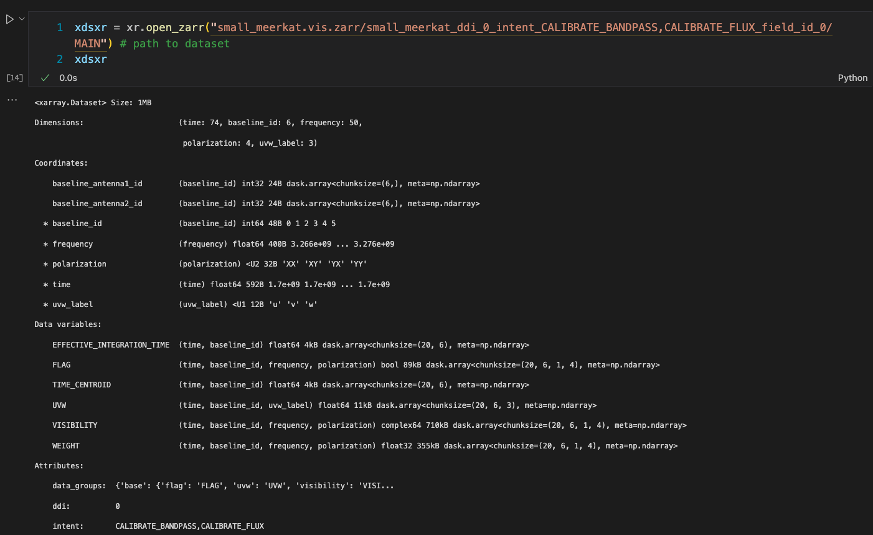Click the 'intent:' attribute key

pyautogui.click(x=68, y=526)
